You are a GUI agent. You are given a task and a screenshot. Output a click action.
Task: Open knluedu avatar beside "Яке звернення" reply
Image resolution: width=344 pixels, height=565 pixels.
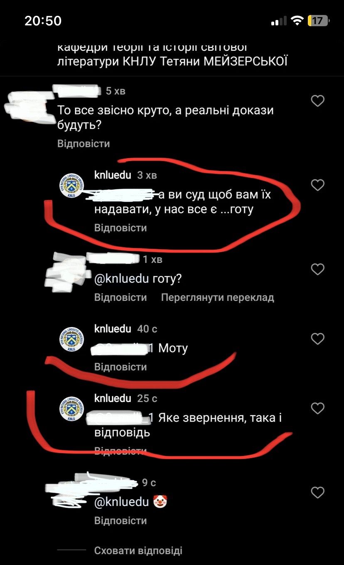point(72,409)
